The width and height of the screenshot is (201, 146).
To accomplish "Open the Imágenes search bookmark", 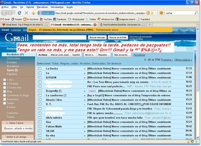I will [125, 19].
